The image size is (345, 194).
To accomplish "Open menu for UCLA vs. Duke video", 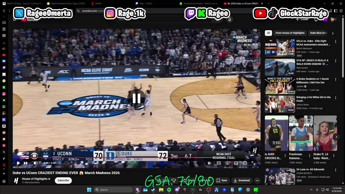I will pos(336,41).
